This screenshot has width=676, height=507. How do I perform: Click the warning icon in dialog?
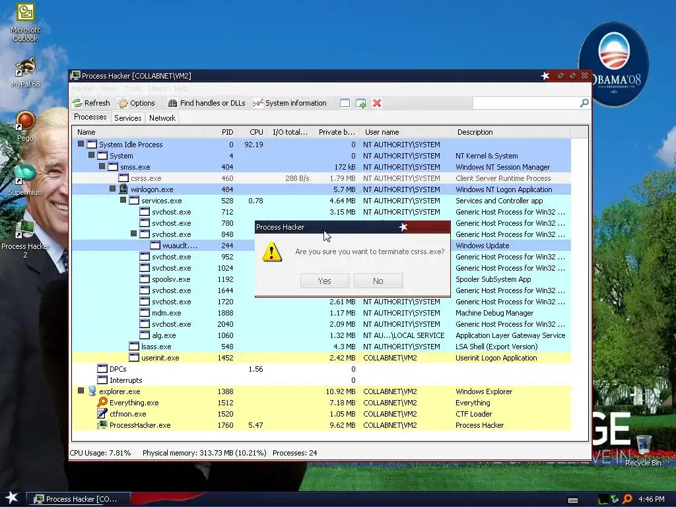tap(272, 252)
